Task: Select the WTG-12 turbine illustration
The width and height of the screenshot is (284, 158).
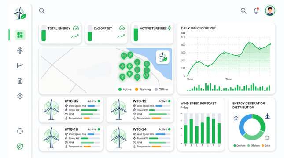Action: [118, 110]
